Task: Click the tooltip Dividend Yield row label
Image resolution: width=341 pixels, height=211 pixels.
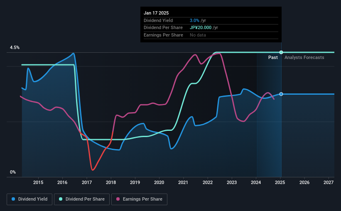Action: 158,20
